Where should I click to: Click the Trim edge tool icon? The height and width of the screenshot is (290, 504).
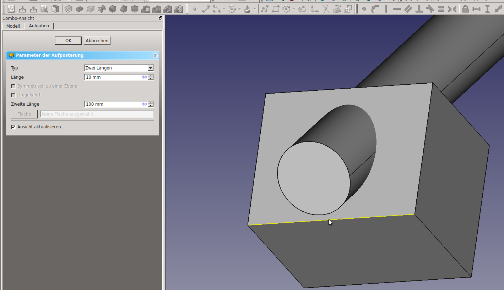pyautogui.click(x=326, y=9)
